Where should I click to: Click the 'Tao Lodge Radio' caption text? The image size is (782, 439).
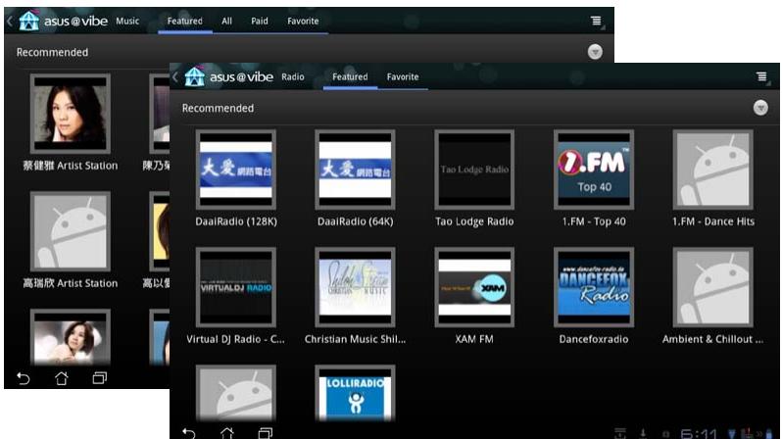pos(474,221)
